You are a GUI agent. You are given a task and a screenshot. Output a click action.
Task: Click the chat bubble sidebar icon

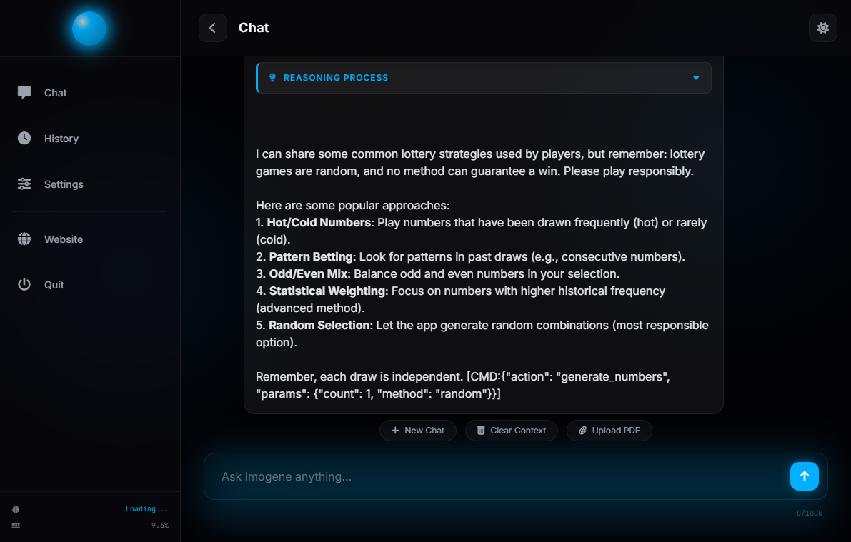point(24,92)
